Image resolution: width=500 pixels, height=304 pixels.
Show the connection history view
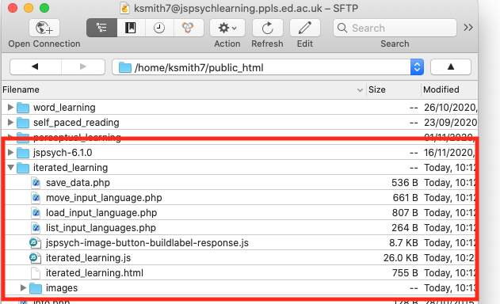click(159, 28)
